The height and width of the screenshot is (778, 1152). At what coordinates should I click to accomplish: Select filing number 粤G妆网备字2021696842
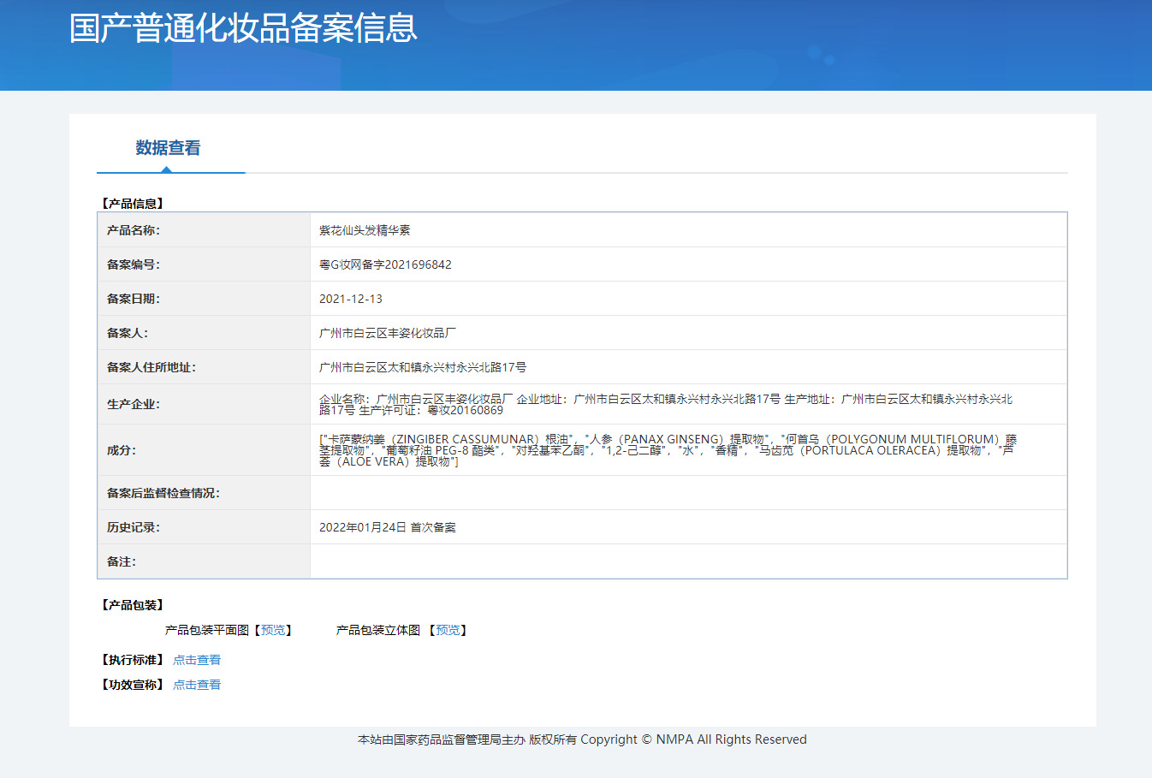click(385, 264)
